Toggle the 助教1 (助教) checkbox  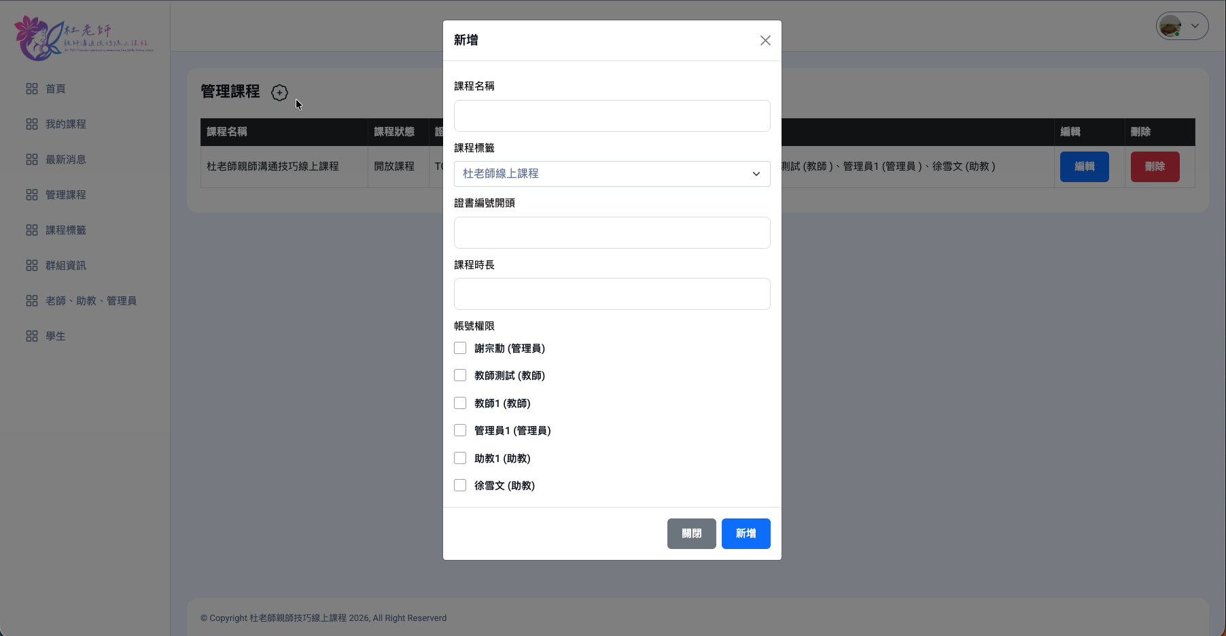coord(460,459)
